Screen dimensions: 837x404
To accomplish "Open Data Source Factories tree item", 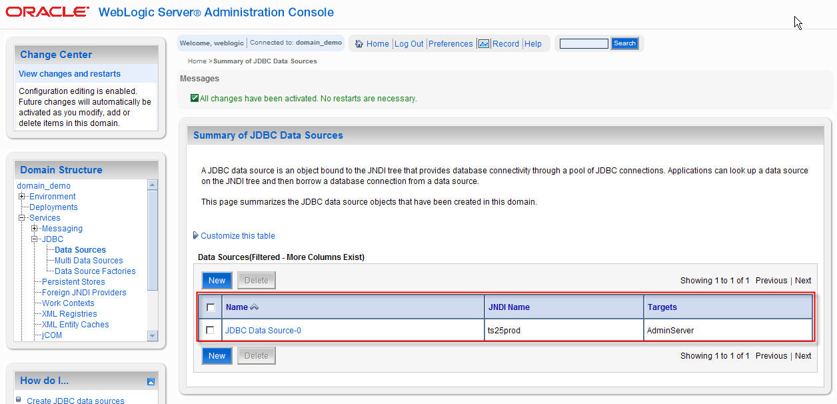I will [x=95, y=271].
